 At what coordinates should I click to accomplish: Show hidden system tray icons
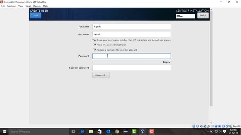pyautogui.click(x=207, y=132)
